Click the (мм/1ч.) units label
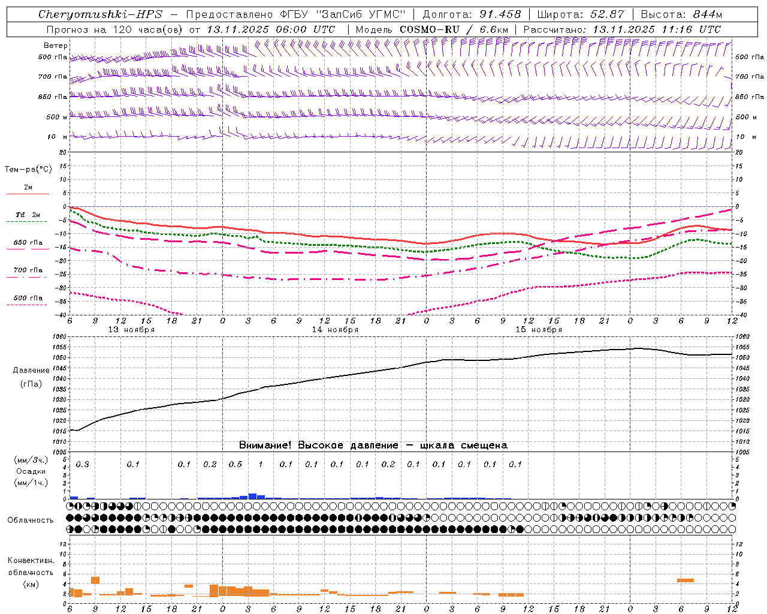 click(x=31, y=483)
